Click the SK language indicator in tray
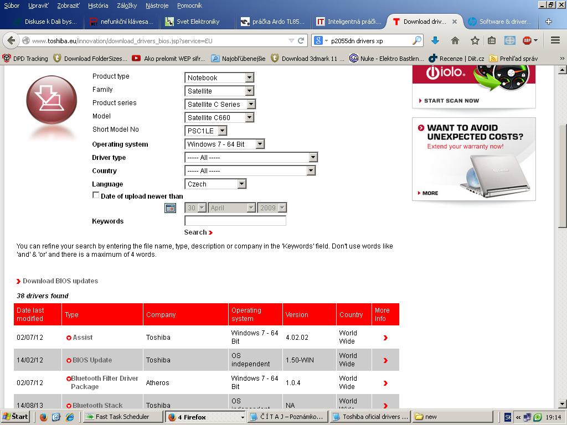Screen dimensions: 567x425 pos(508,417)
